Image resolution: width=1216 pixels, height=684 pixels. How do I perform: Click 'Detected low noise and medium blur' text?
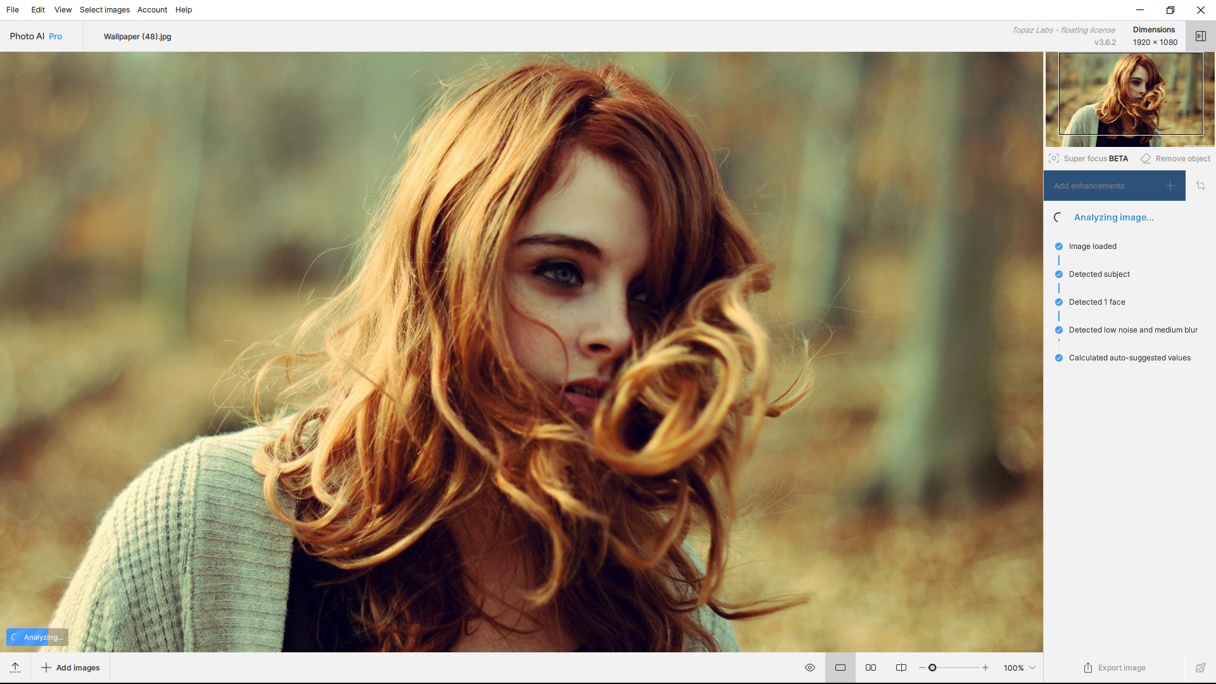click(x=1133, y=330)
